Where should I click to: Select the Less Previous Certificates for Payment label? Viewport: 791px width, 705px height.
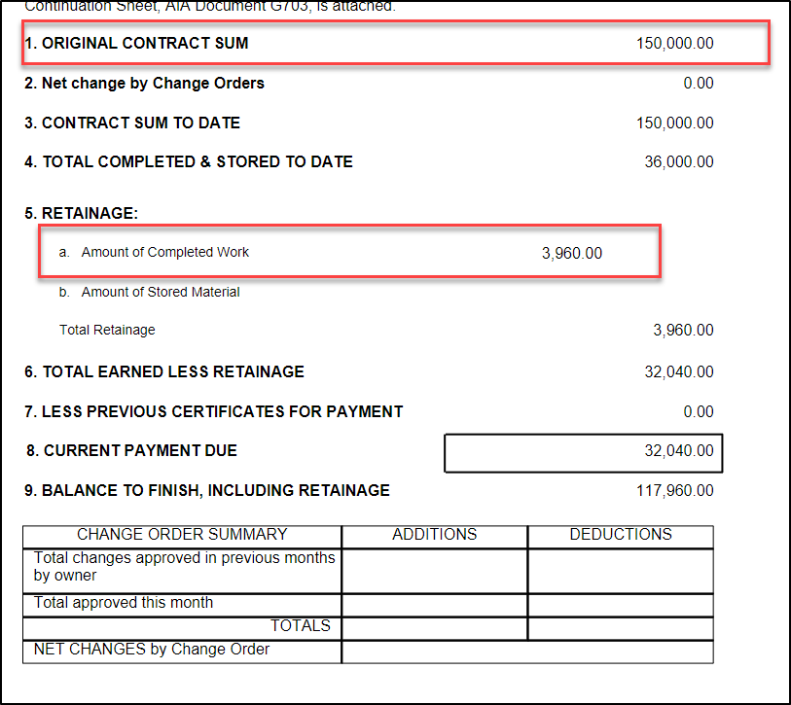tap(213, 412)
